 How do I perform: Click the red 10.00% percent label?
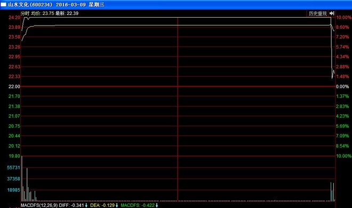[343, 18]
